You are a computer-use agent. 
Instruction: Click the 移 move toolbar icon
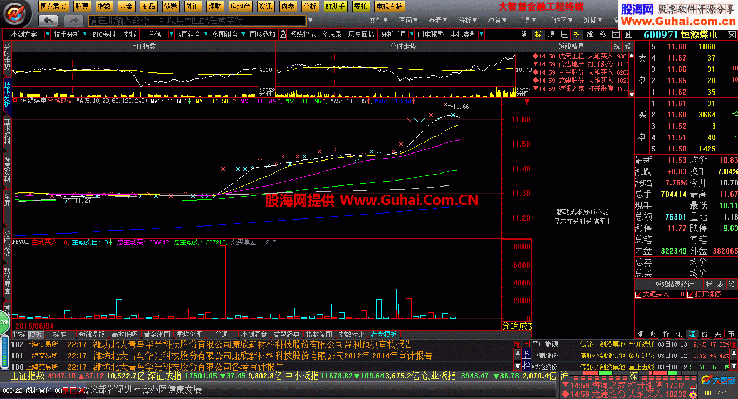coord(602,34)
